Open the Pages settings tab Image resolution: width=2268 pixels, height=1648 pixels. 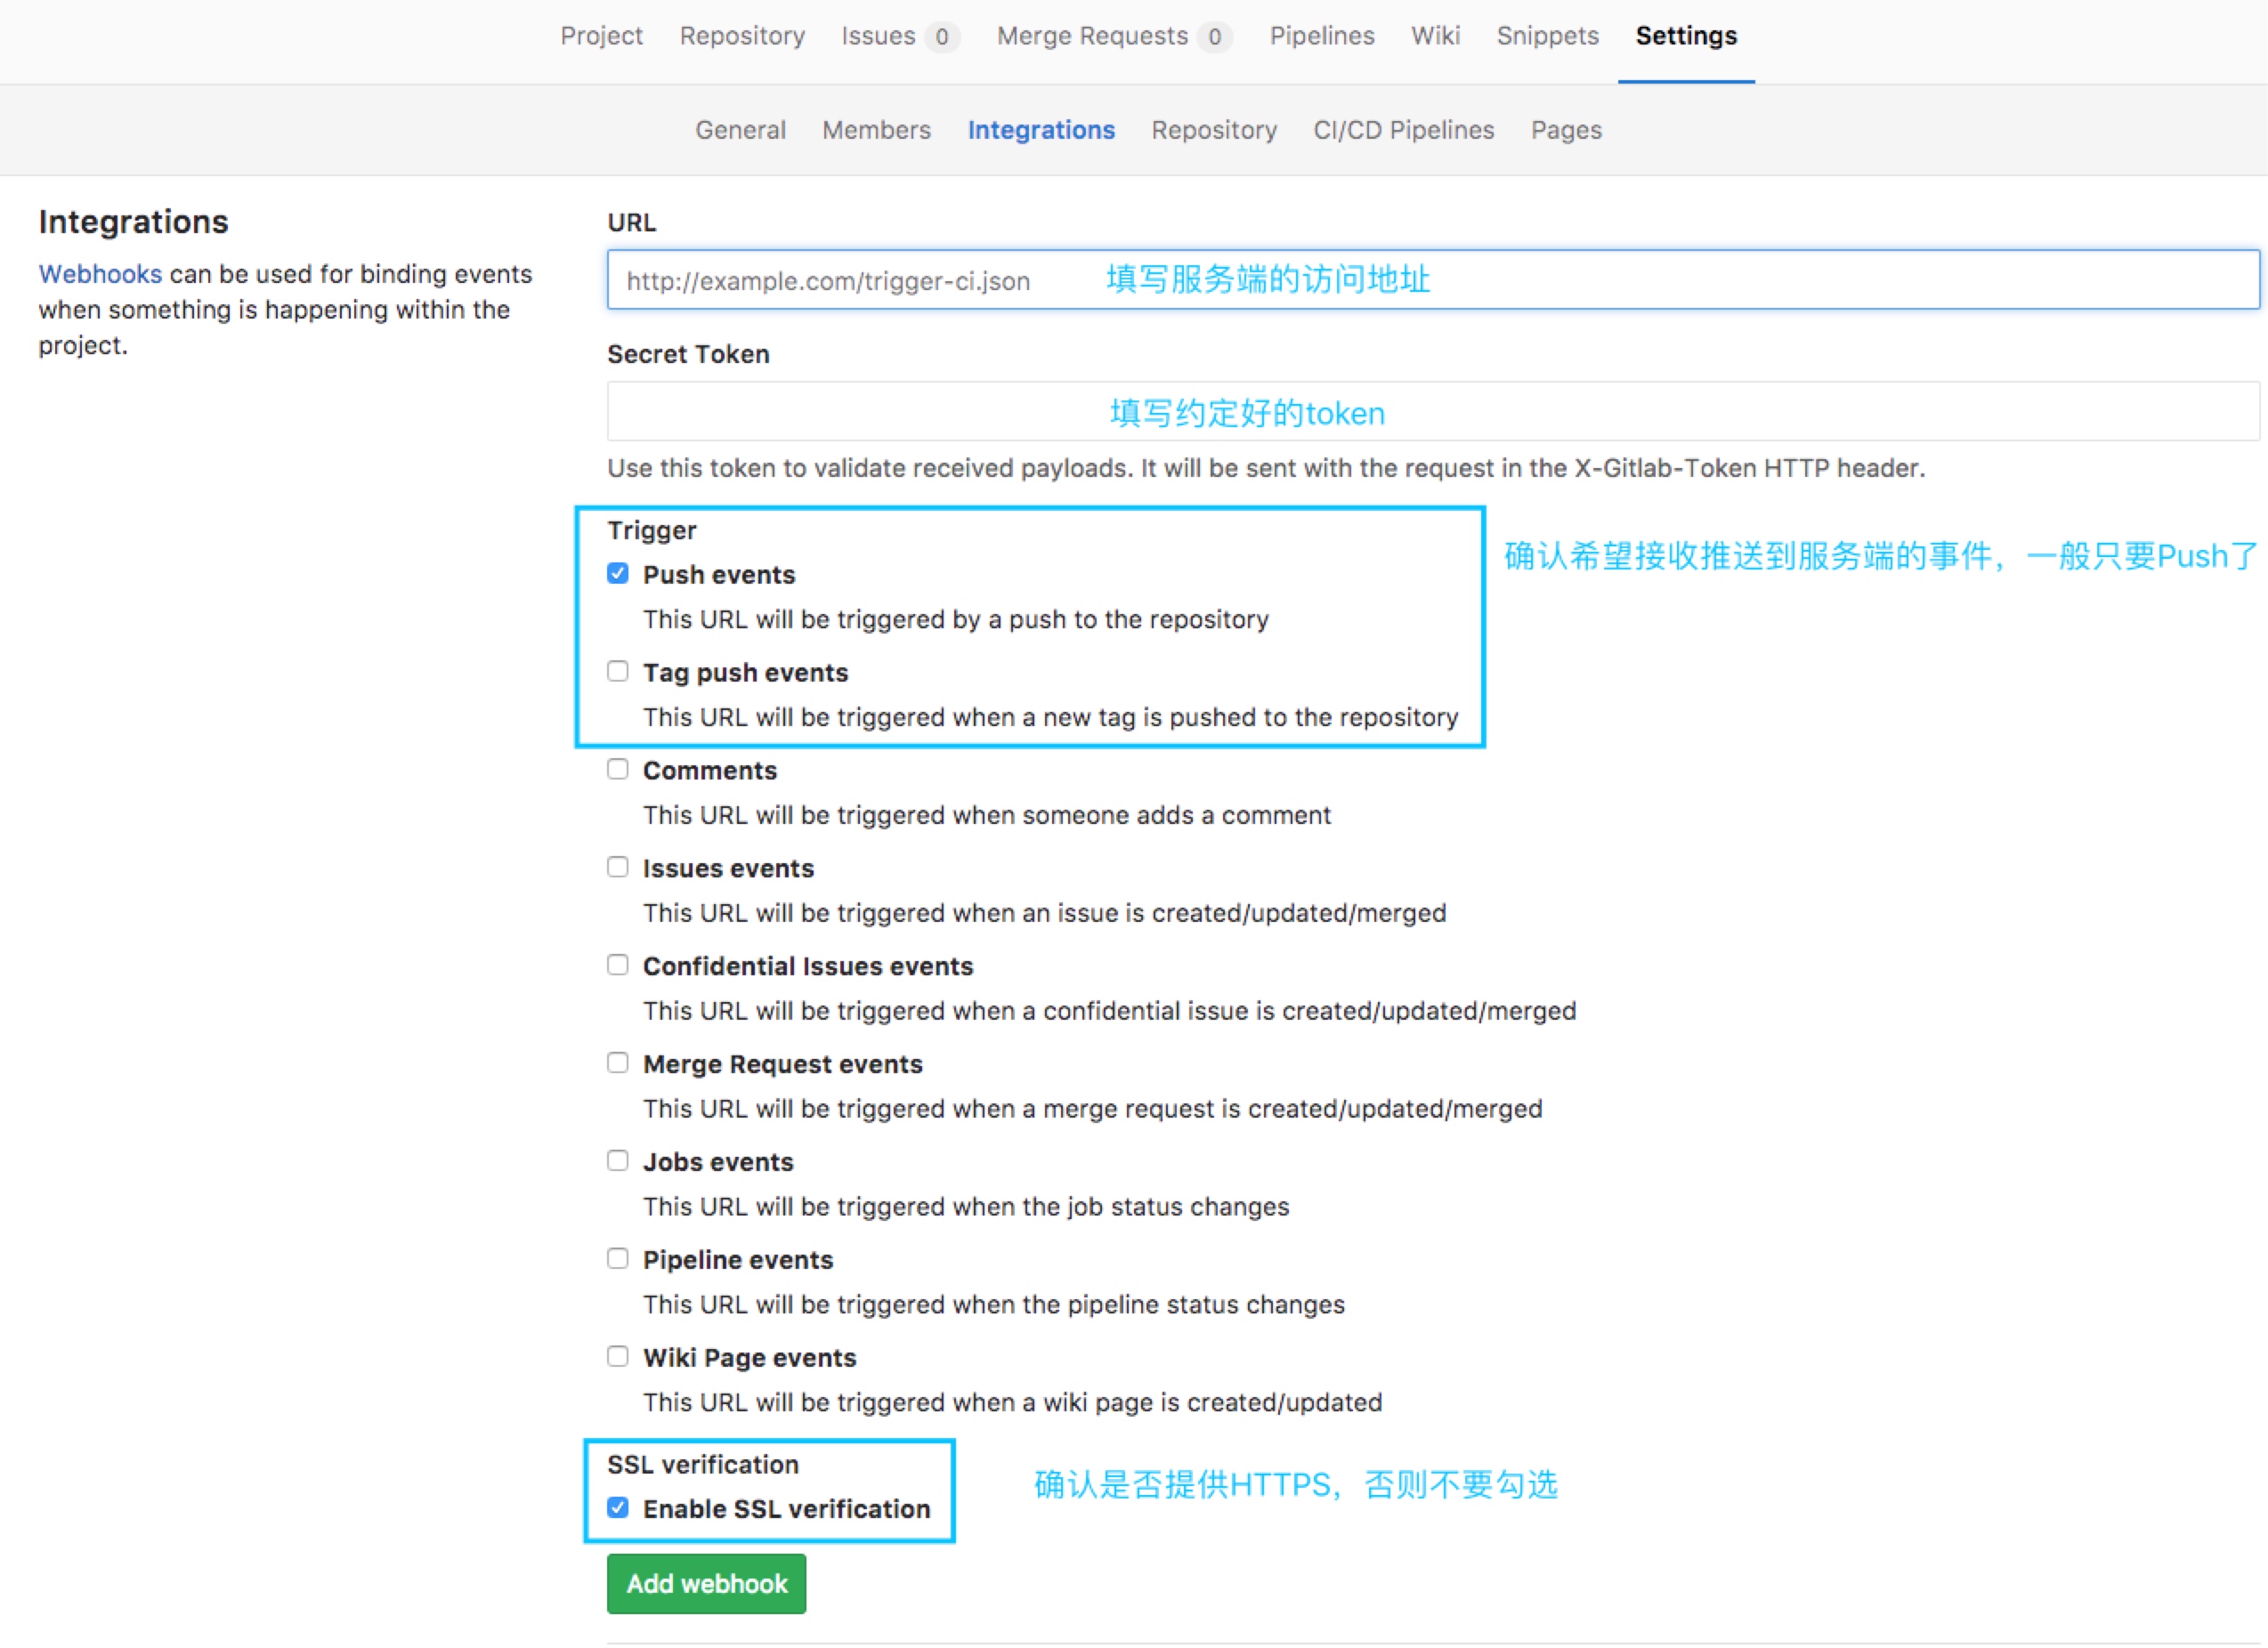(1565, 130)
